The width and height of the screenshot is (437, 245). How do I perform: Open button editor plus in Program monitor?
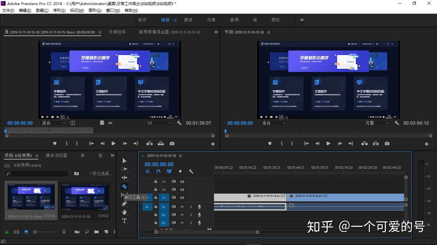pos(426,144)
